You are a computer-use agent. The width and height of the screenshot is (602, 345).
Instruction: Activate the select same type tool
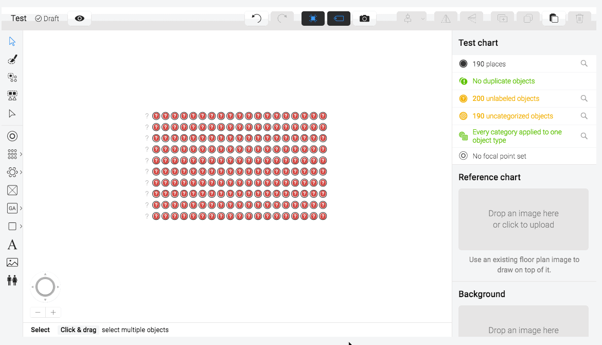[12, 77]
